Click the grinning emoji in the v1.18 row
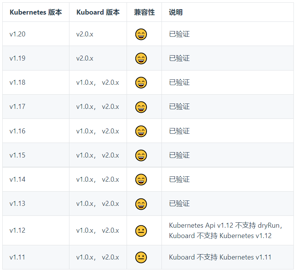295x271 pixels. point(141,82)
